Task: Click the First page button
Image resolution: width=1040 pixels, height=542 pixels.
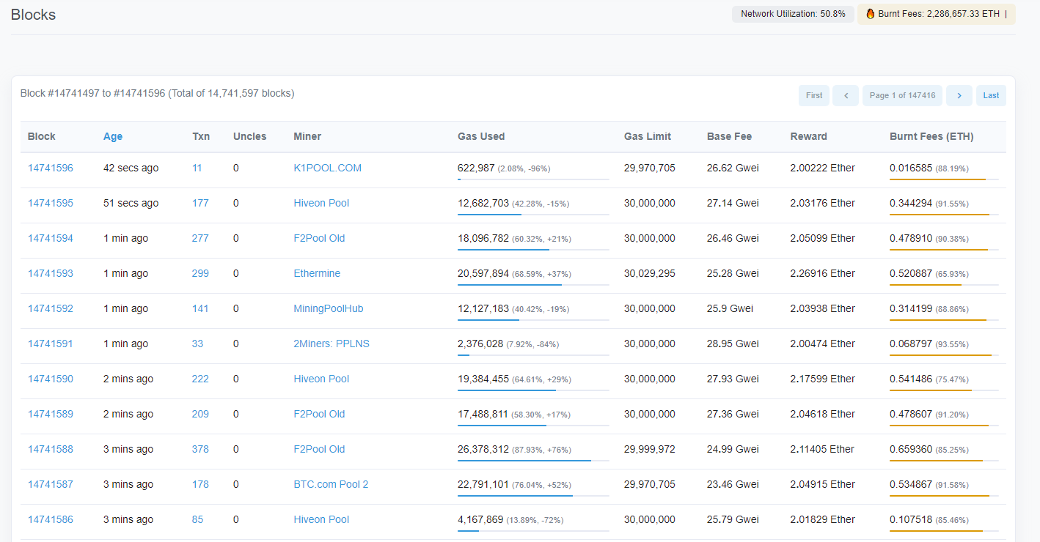Action: tap(814, 95)
